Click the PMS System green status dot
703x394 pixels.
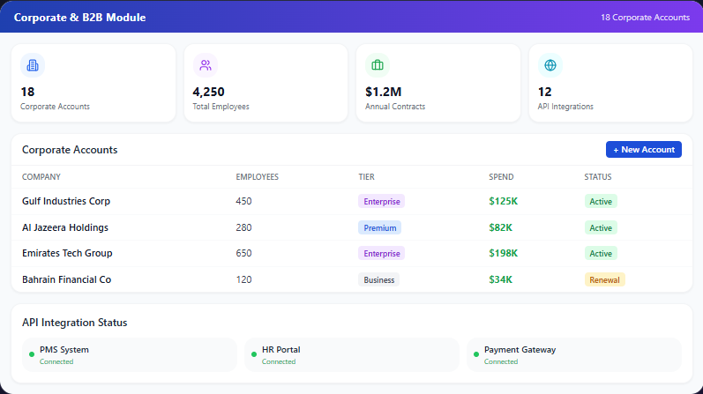[32, 354]
